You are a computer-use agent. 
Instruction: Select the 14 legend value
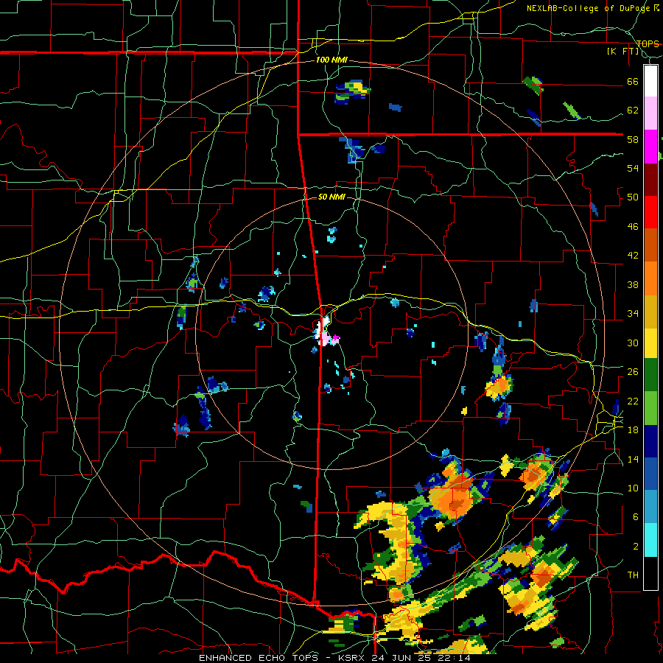(x=633, y=459)
